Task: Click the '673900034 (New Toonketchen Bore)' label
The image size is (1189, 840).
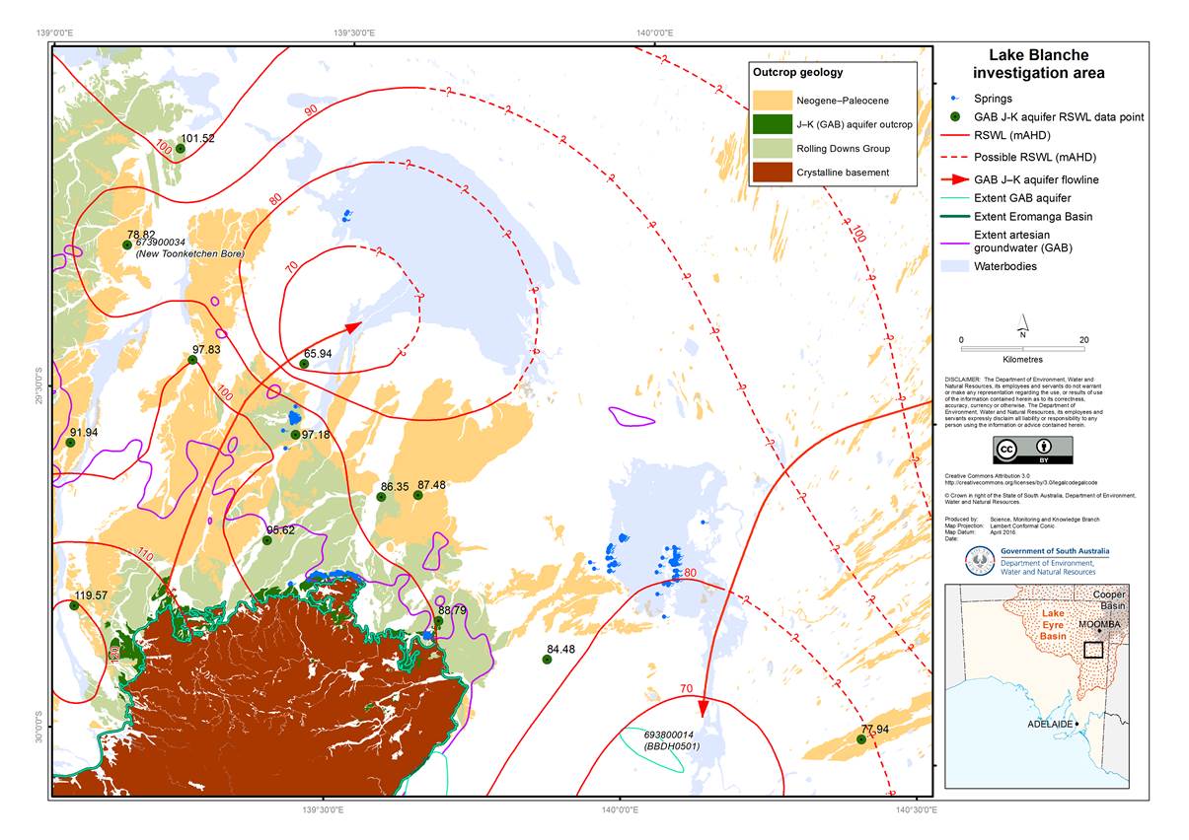Action: (x=189, y=248)
